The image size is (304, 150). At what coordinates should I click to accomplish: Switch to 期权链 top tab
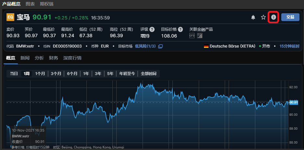pos(47,4)
